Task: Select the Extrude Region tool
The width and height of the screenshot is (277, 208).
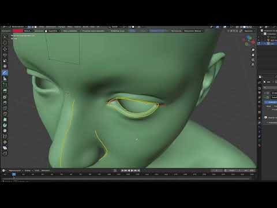Action: pos(5,91)
